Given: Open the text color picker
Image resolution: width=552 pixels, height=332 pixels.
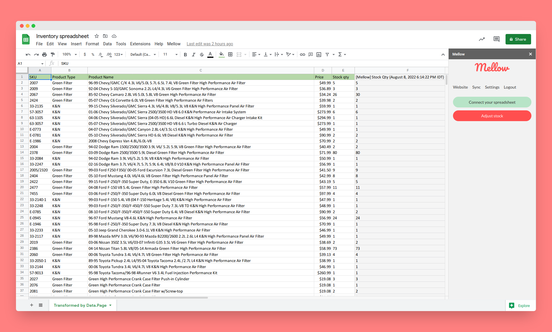Looking at the screenshot, I should click(x=210, y=55).
